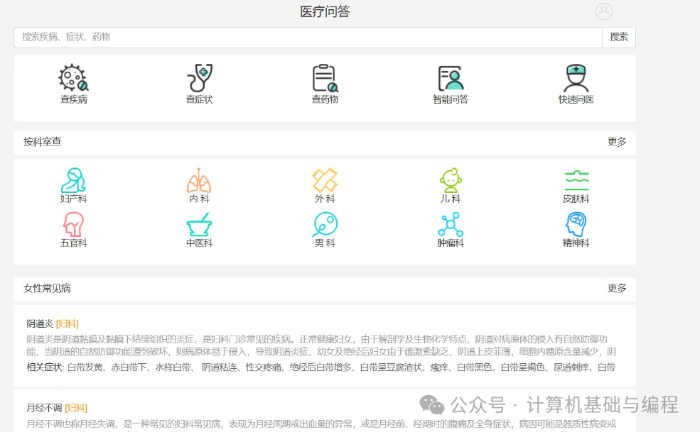Screen dimensions: 700x432
Task: Click the 月经不调 description starting 月经不调也称月经失调
Action: [321, 424]
